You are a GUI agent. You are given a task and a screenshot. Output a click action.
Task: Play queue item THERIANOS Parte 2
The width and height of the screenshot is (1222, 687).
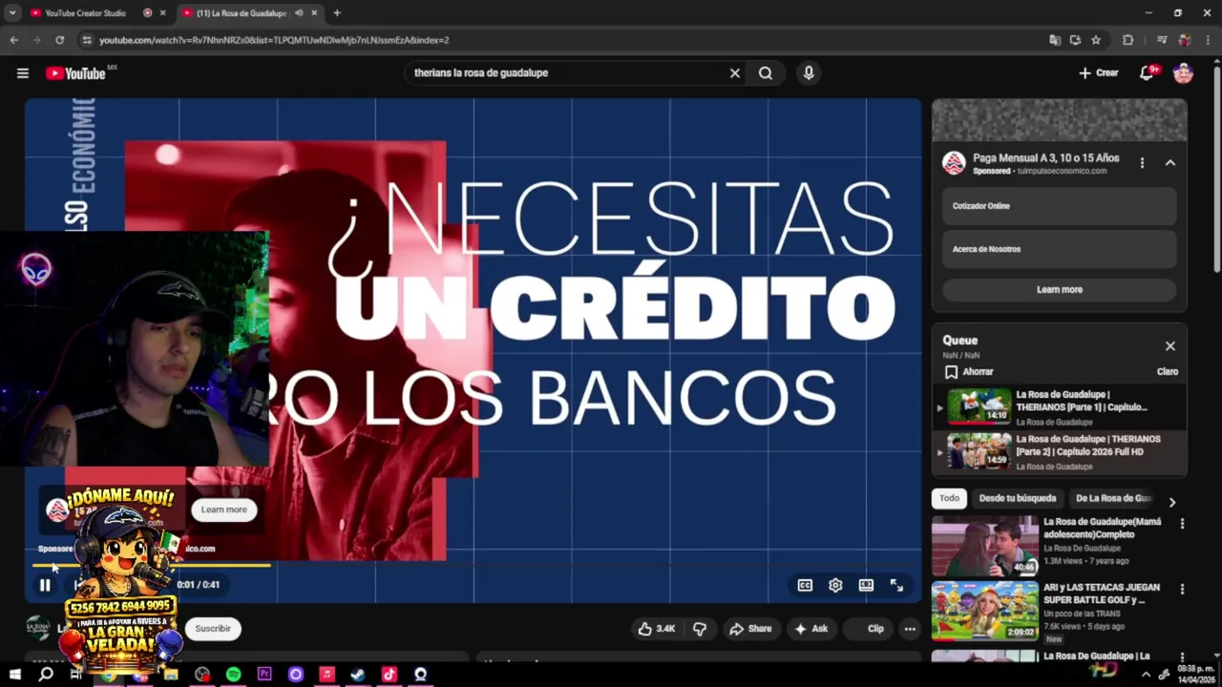1060,452
